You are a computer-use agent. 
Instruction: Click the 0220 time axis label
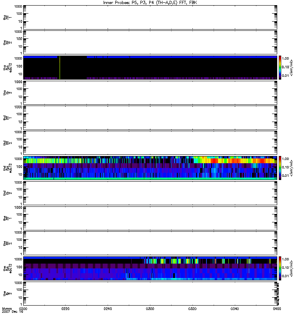coord(66,309)
